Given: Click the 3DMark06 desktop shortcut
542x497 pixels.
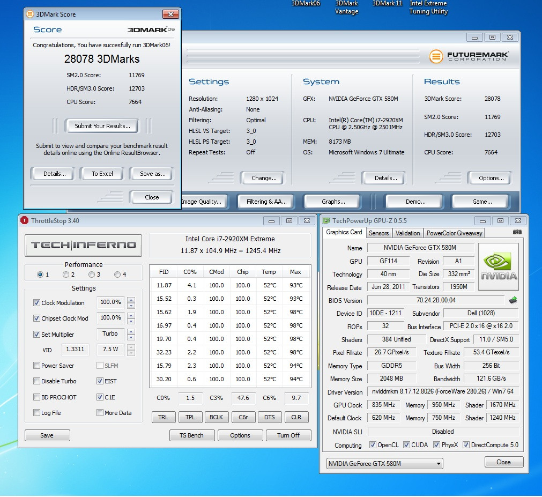Looking at the screenshot, I should point(306,3).
